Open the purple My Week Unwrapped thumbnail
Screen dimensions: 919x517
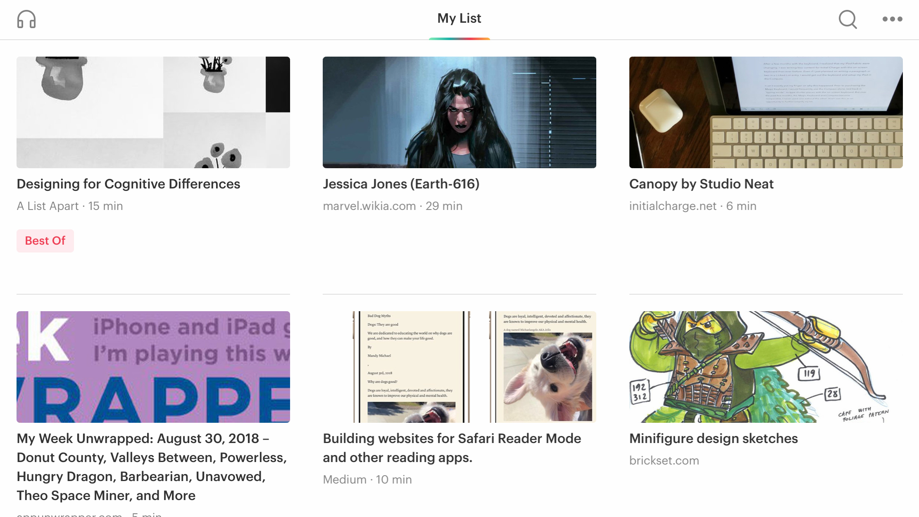153,367
